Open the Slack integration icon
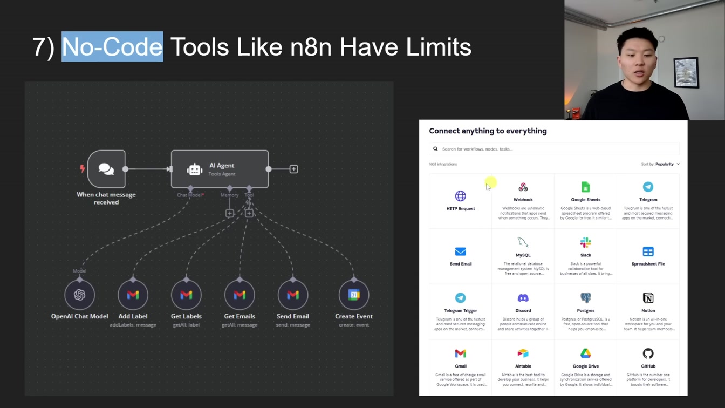The image size is (725, 408). point(586,242)
